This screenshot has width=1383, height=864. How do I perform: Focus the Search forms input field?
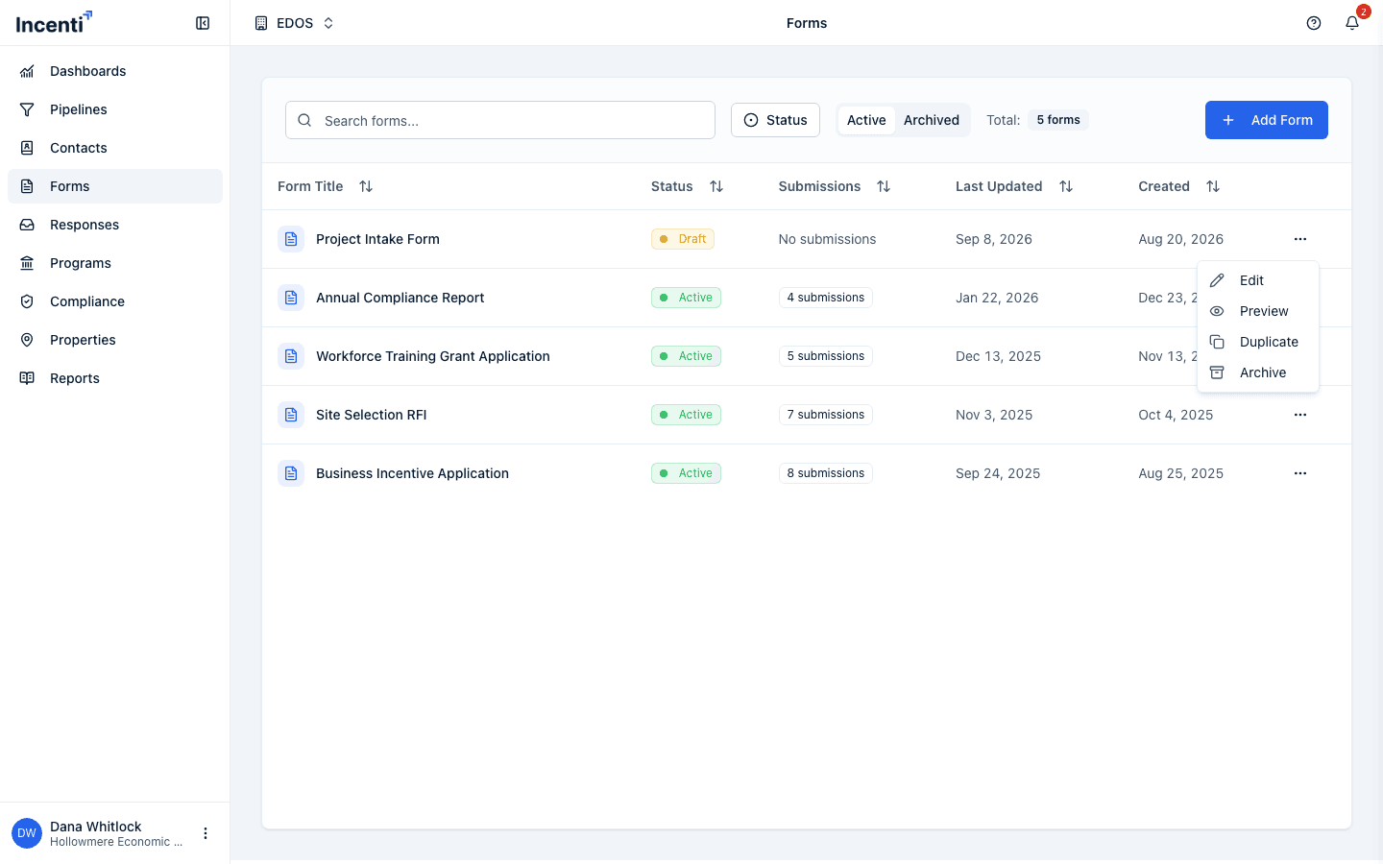(x=500, y=120)
